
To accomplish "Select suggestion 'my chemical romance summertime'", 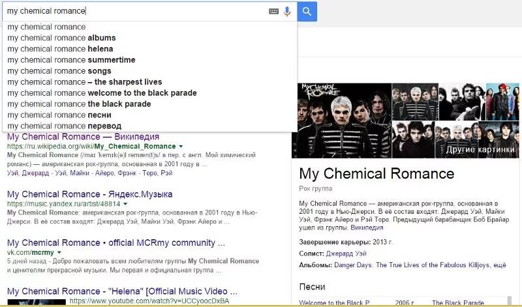I will [x=149, y=60].
